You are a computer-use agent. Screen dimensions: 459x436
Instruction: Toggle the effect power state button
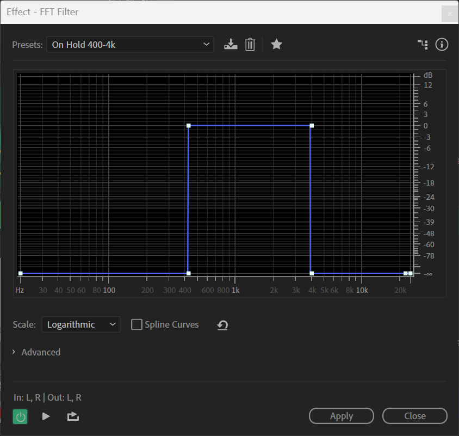point(20,417)
